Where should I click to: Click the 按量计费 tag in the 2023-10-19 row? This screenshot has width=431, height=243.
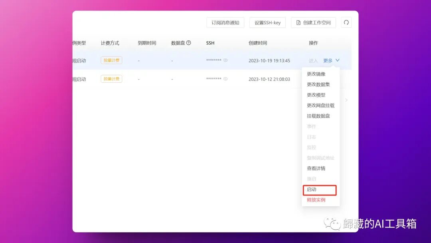point(111,60)
